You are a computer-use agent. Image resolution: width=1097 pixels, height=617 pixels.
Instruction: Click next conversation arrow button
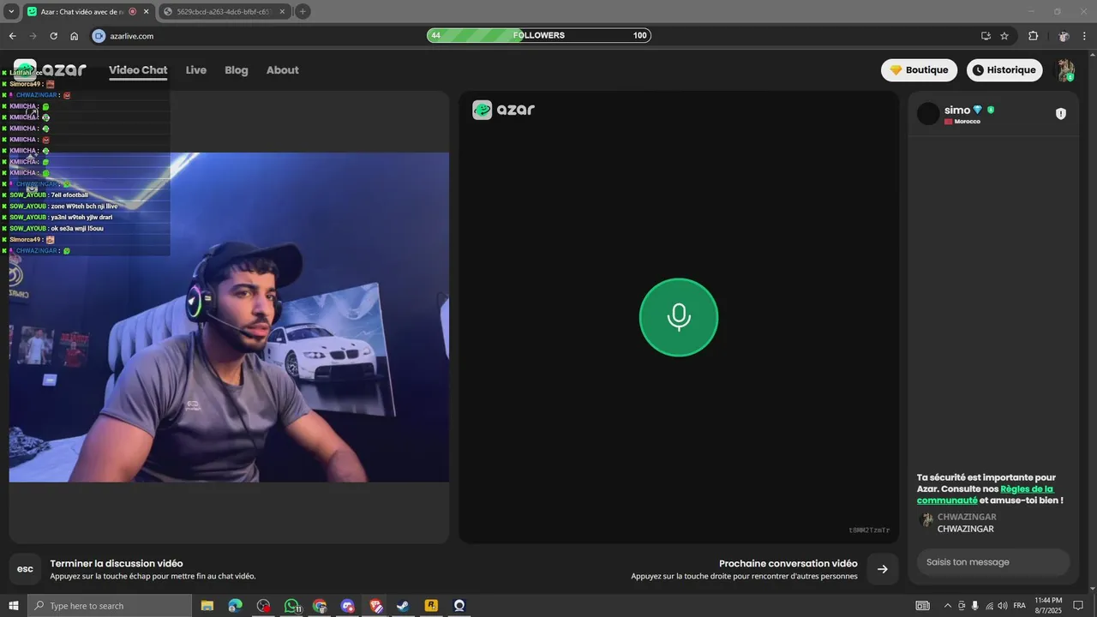(883, 569)
